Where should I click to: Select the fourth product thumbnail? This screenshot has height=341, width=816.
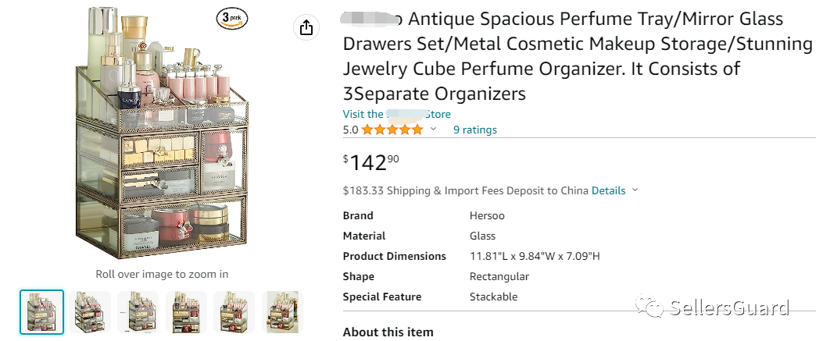(x=186, y=312)
